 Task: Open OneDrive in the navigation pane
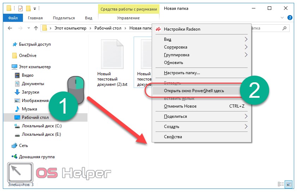point(28,56)
